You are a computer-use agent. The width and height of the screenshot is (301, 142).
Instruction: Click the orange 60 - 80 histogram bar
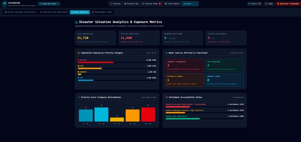click(x=133, y=115)
